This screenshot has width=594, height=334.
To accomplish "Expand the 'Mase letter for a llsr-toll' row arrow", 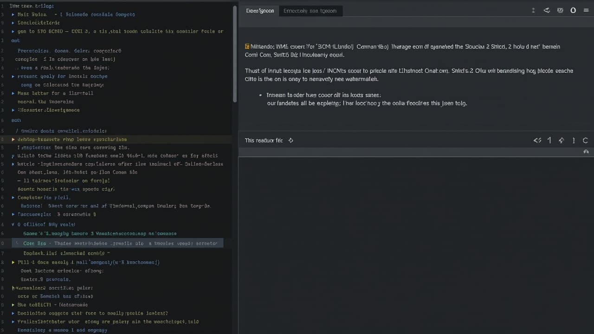I will click(x=13, y=93).
